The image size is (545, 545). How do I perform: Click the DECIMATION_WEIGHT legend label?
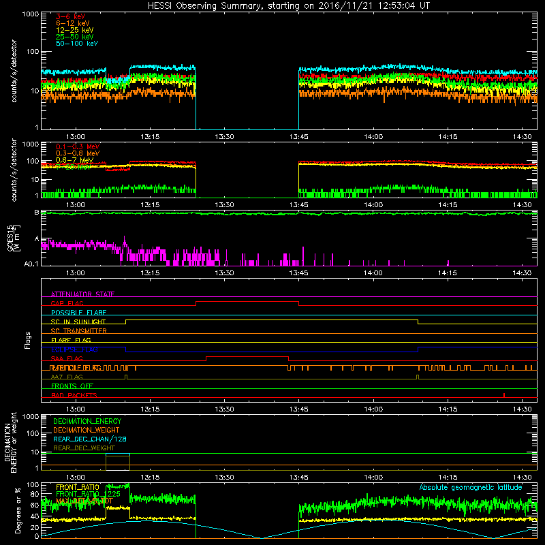[87, 430]
